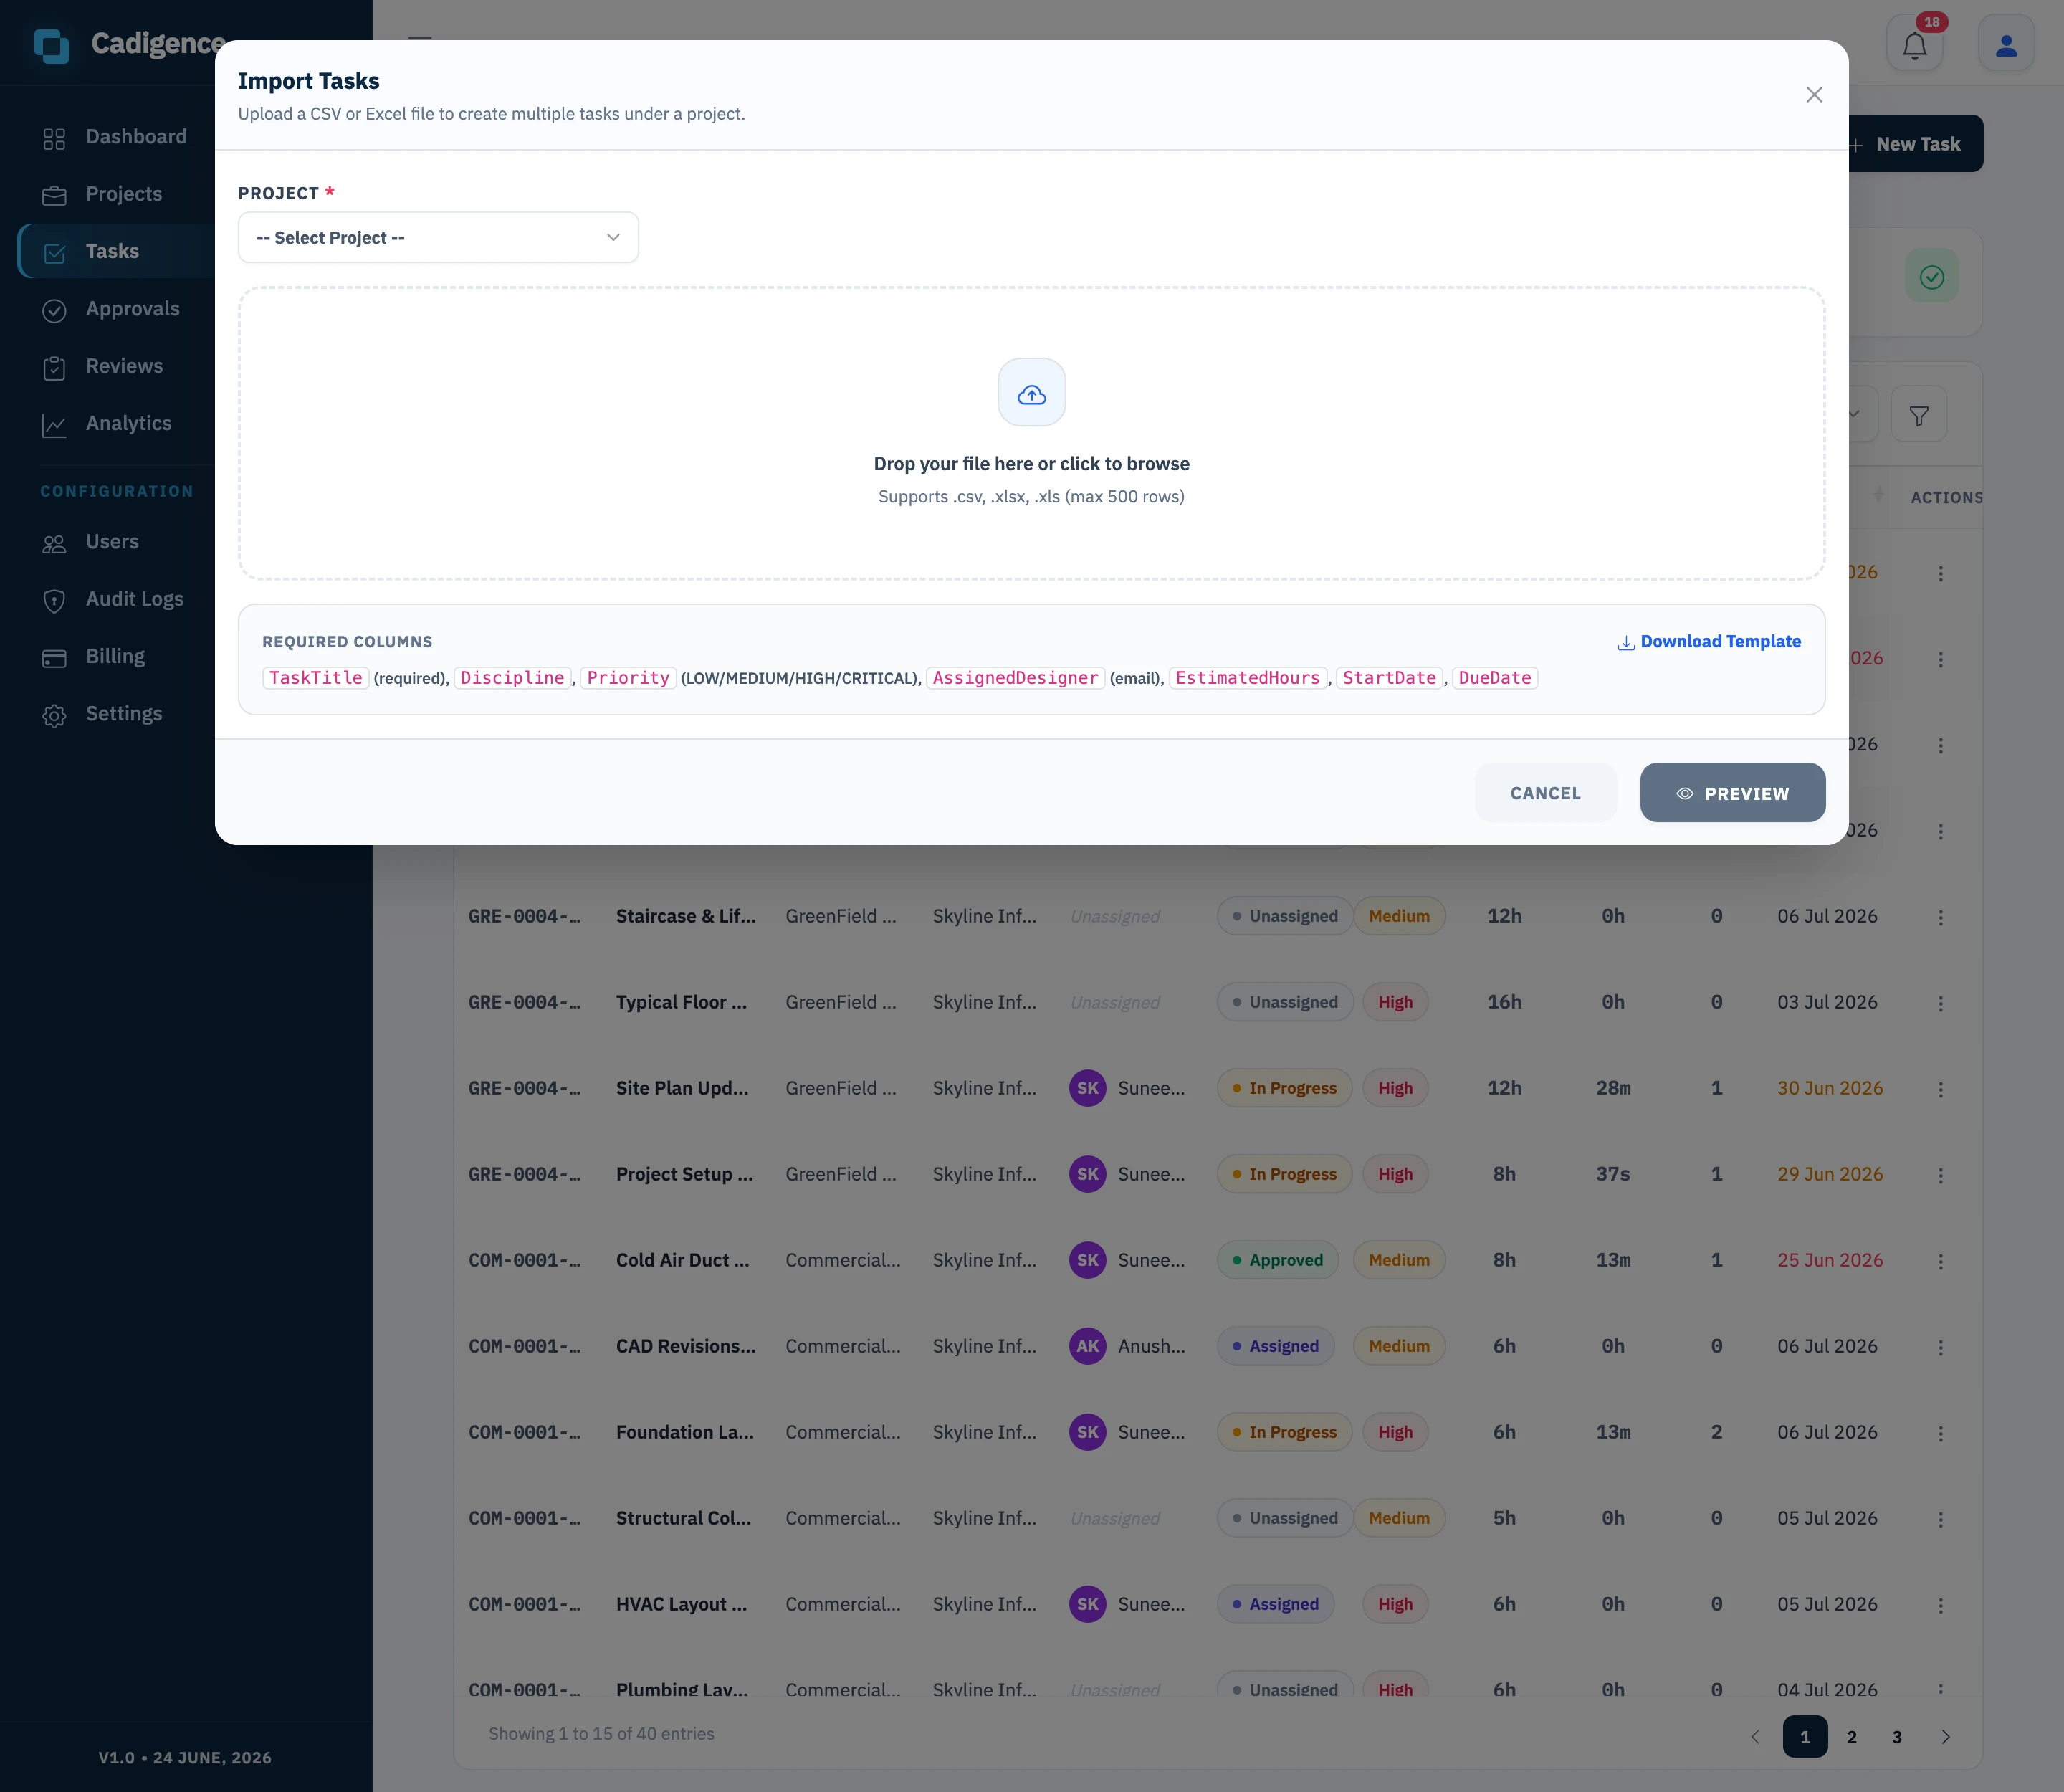Screen dimensions: 2064x1792
Task: Click the Cadigence logo icon
Action: [x=51, y=45]
